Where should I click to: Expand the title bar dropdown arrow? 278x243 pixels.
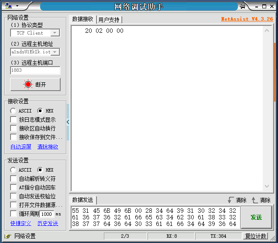point(17,6)
